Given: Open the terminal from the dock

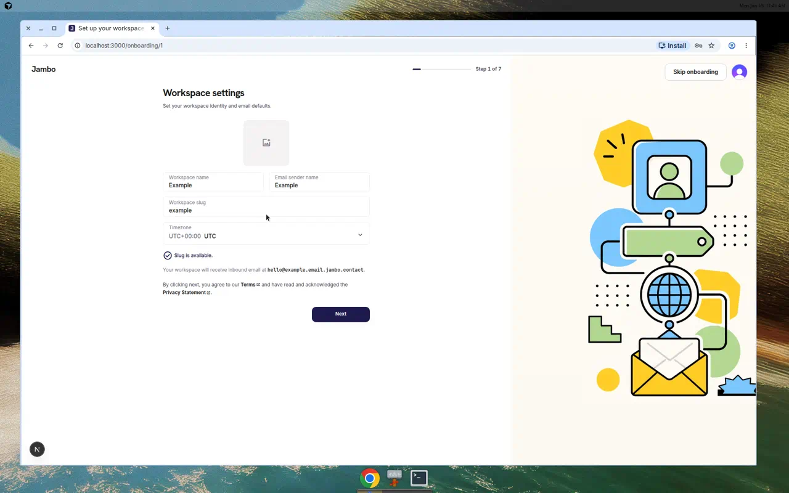Looking at the screenshot, I should [x=419, y=478].
